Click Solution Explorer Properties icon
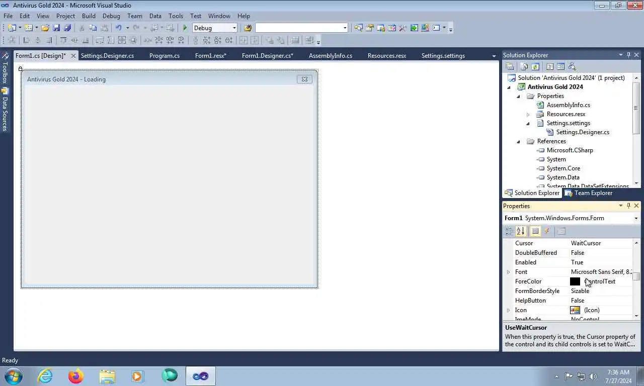 [510, 66]
